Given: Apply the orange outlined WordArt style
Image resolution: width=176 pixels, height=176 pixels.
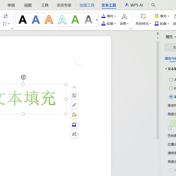Looking at the screenshot, I should pos(49,20).
